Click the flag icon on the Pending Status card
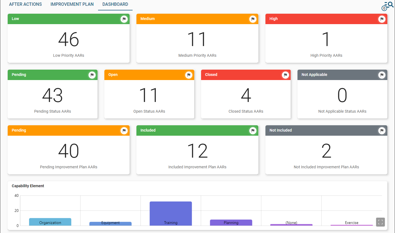Viewport: 395px width, 233px height. coord(92,75)
